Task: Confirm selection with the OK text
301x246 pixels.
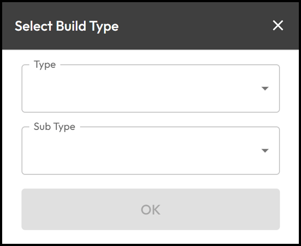Action: [x=150, y=210]
